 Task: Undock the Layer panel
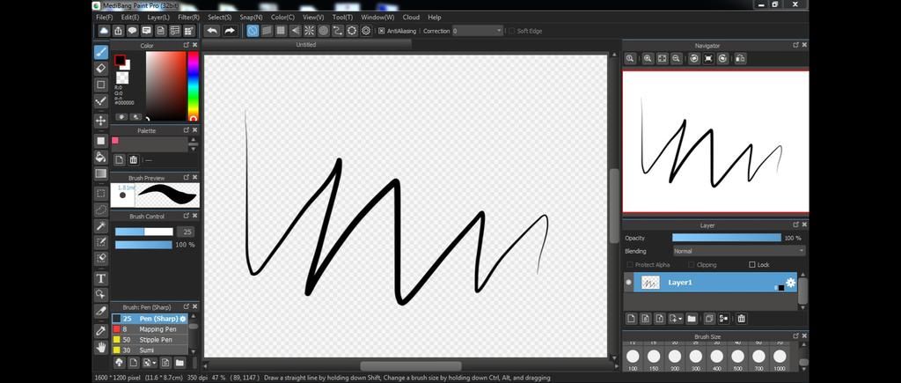click(x=795, y=225)
